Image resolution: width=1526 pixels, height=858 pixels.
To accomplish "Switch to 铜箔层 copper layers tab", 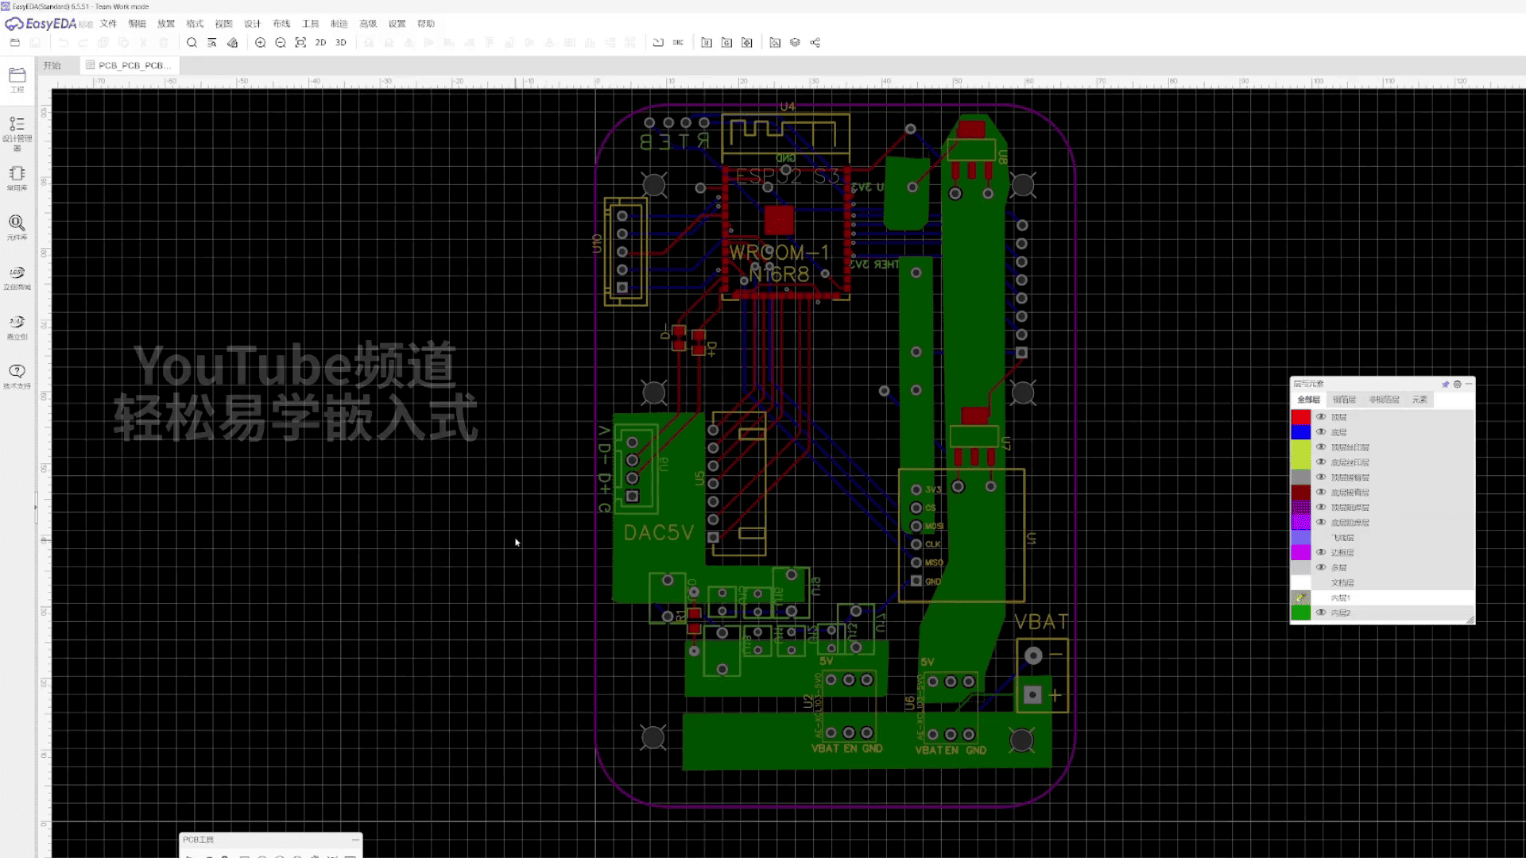I will 1345,400.
